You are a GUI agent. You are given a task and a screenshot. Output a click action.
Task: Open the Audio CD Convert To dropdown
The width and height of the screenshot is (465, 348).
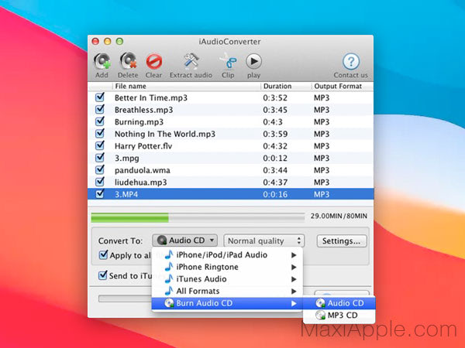184,241
